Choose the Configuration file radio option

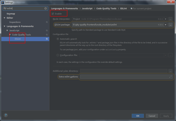click(x=58, y=55)
